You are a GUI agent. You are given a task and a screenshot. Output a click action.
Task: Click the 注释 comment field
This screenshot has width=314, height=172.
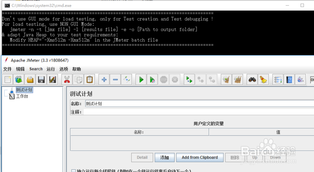tap(198, 112)
